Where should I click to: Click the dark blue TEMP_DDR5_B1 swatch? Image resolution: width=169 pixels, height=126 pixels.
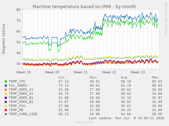coord(6,98)
